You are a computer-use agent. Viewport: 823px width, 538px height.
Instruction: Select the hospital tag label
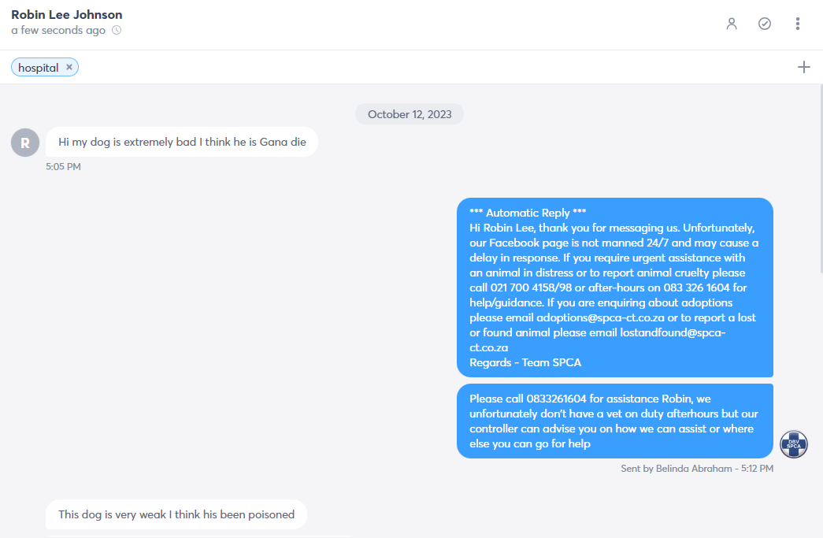(39, 67)
